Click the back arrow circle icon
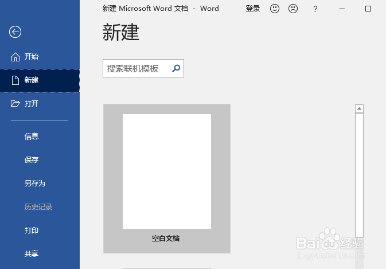Viewport: 386px width, 269px height. pyautogui.click(x=15, y=32)
